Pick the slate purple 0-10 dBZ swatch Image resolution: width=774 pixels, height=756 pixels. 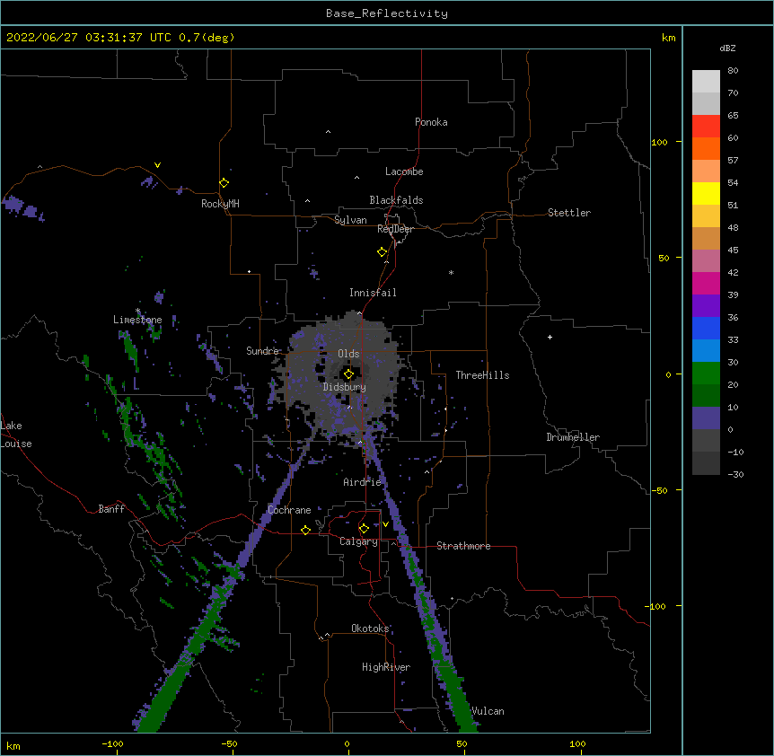pyautogui.click(x=706, y=418)
